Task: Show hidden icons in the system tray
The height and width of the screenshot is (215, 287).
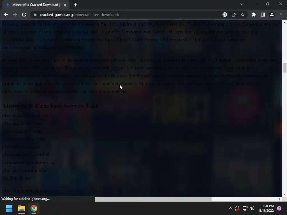Action: (x=231, y=208)
